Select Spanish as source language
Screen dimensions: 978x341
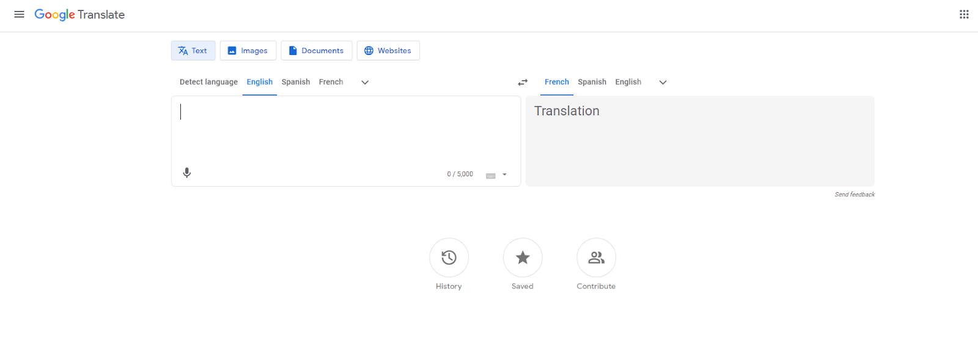(x=296, y=82)
